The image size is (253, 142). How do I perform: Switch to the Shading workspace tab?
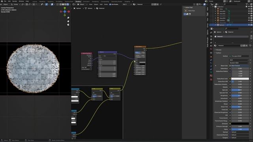(78, 2)
